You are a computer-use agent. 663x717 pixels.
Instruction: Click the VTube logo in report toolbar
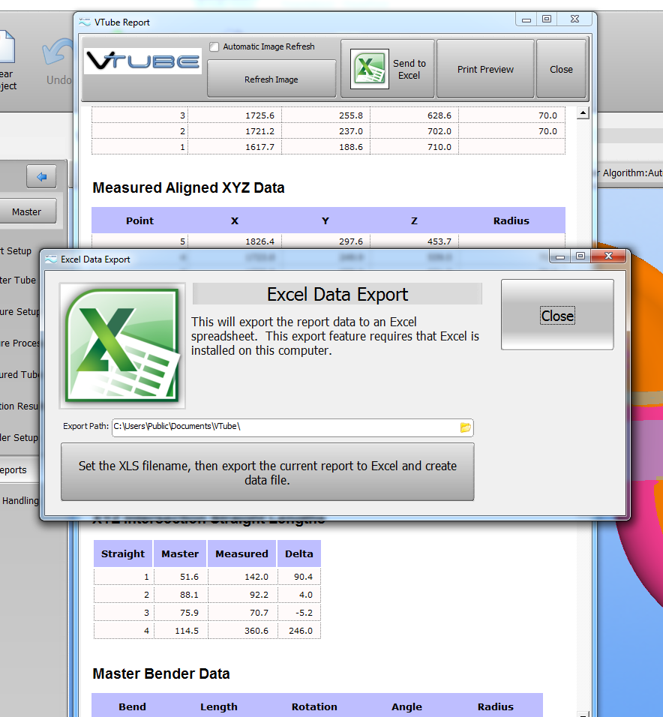tap(142, 61)
